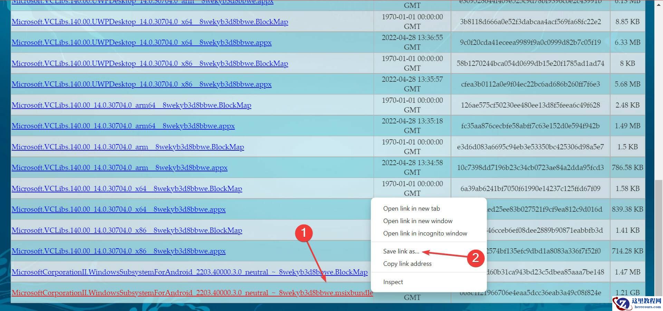Click the date 2022-04-28 13:34:58 GMT
Image resolution: width=663 pixels, height=311 pixels.
[412, 168]
